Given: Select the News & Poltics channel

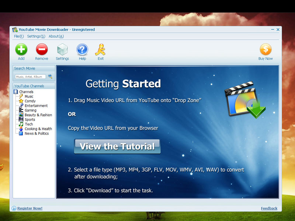Looking at the screenshot, I should coord(37,133).
